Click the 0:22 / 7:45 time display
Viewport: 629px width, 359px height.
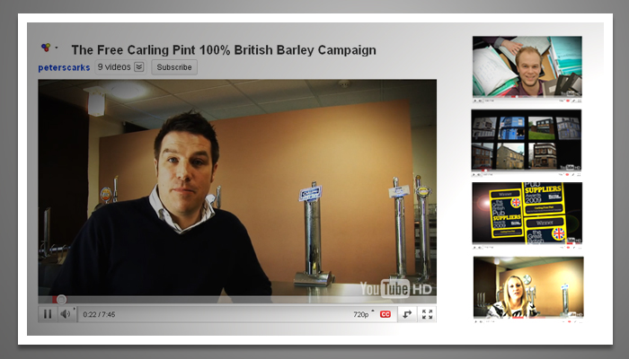[x=99, y=314]
